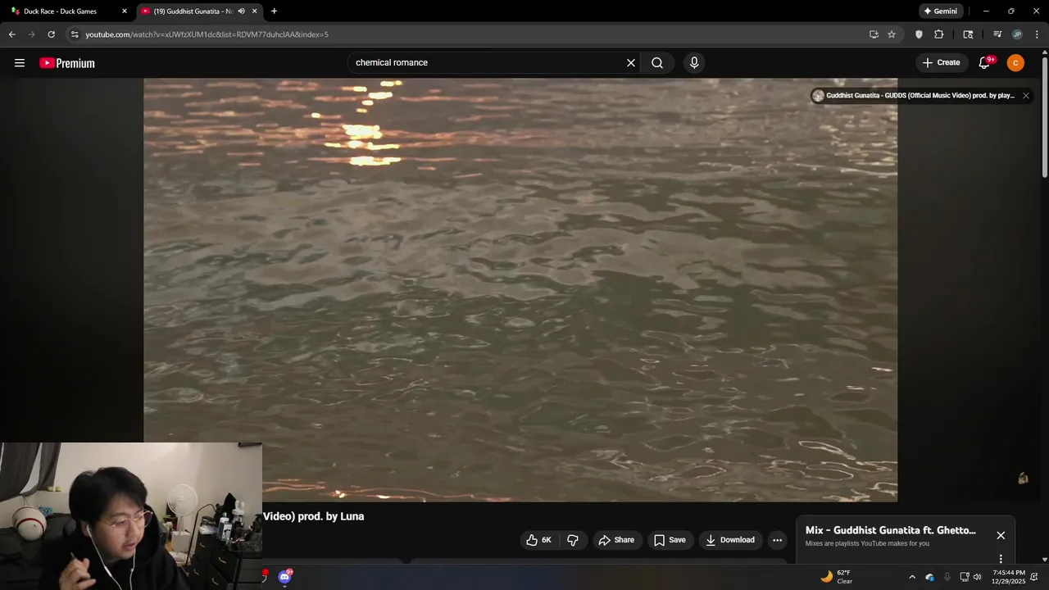Click the taskbar microphone tray icon
The width and height of the screenshot is (1049, 590).
[x=947, y=577]
